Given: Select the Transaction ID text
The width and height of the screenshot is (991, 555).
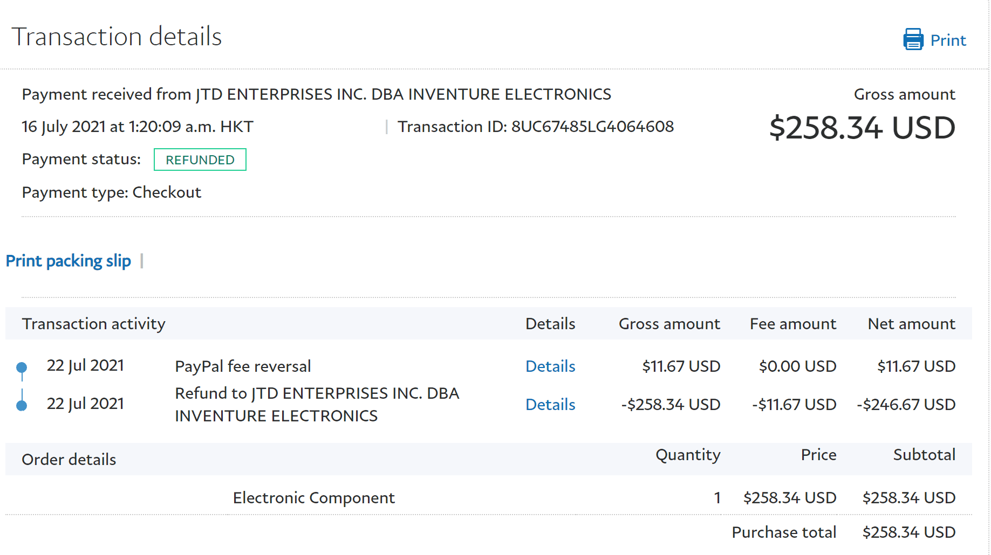Looking at the screenshot, I should tap(535, 127).
